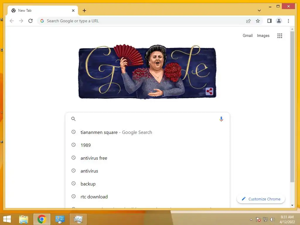Image resolution: width=300 pixels, height=225 pixels.
Task: Open the Control Panel taskbar icon
Action: [x=60, y=219]
